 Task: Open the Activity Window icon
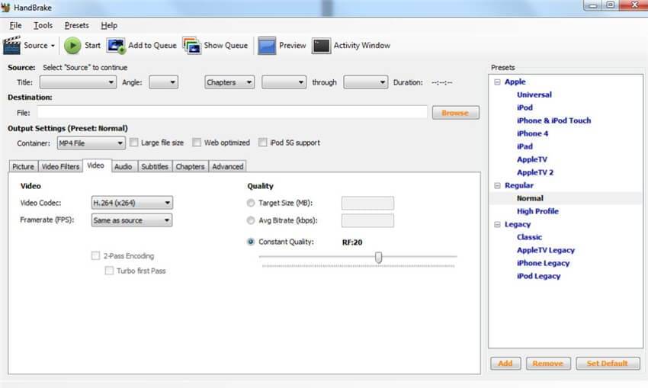(x=321, y=46)
